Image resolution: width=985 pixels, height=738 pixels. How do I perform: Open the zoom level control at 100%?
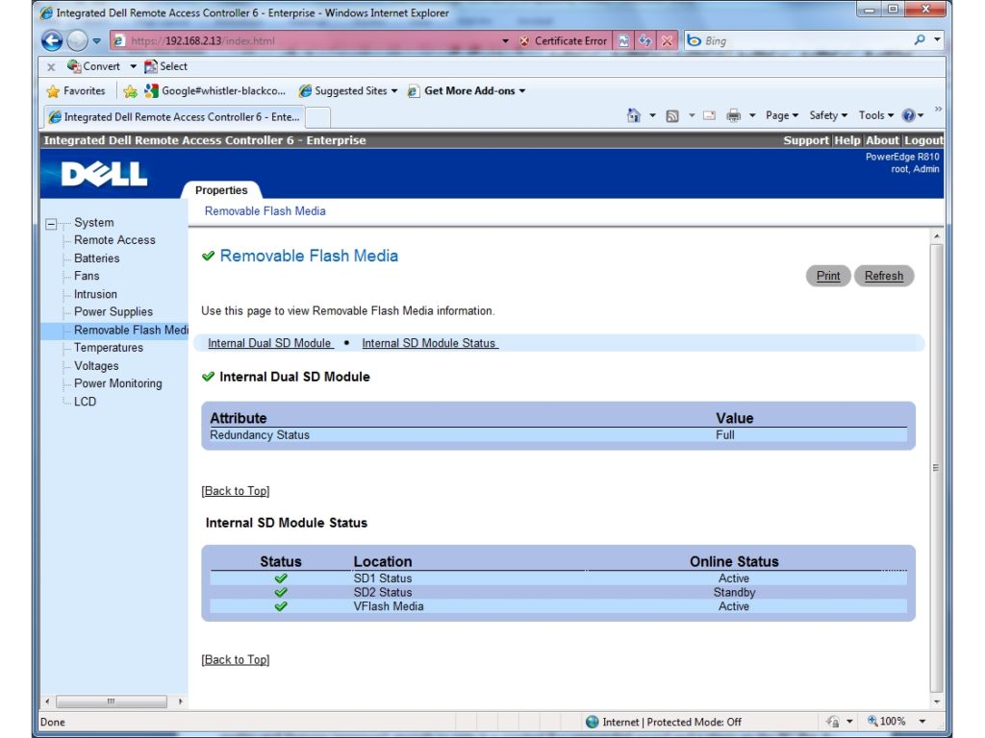(894, 722)
